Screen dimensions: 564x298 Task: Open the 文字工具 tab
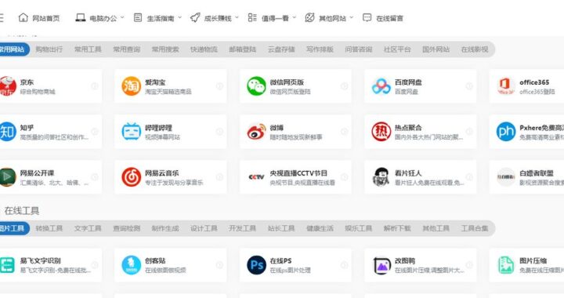click(88, 228)
